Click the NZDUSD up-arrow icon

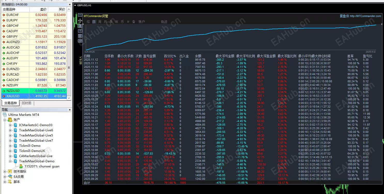coord(4,91)
